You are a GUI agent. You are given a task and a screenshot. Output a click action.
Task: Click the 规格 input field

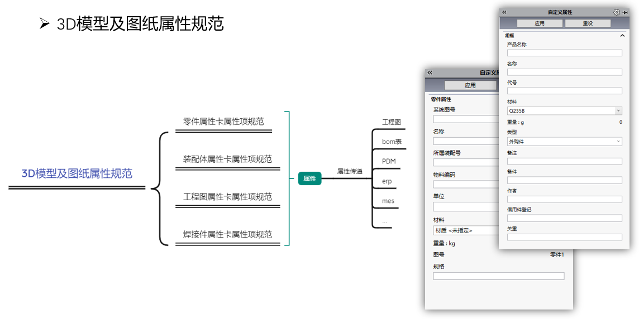pyautogui.click(x=498, y=275)
